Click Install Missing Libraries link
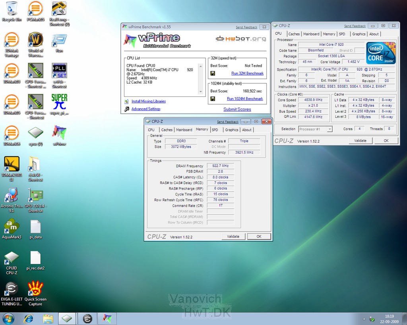 click(x=149, y=101)
